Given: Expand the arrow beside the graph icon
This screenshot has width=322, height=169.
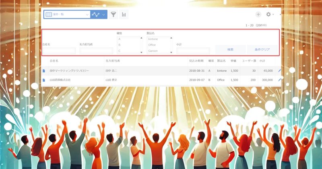Looking at the screenshot, I should pos(104,14).
